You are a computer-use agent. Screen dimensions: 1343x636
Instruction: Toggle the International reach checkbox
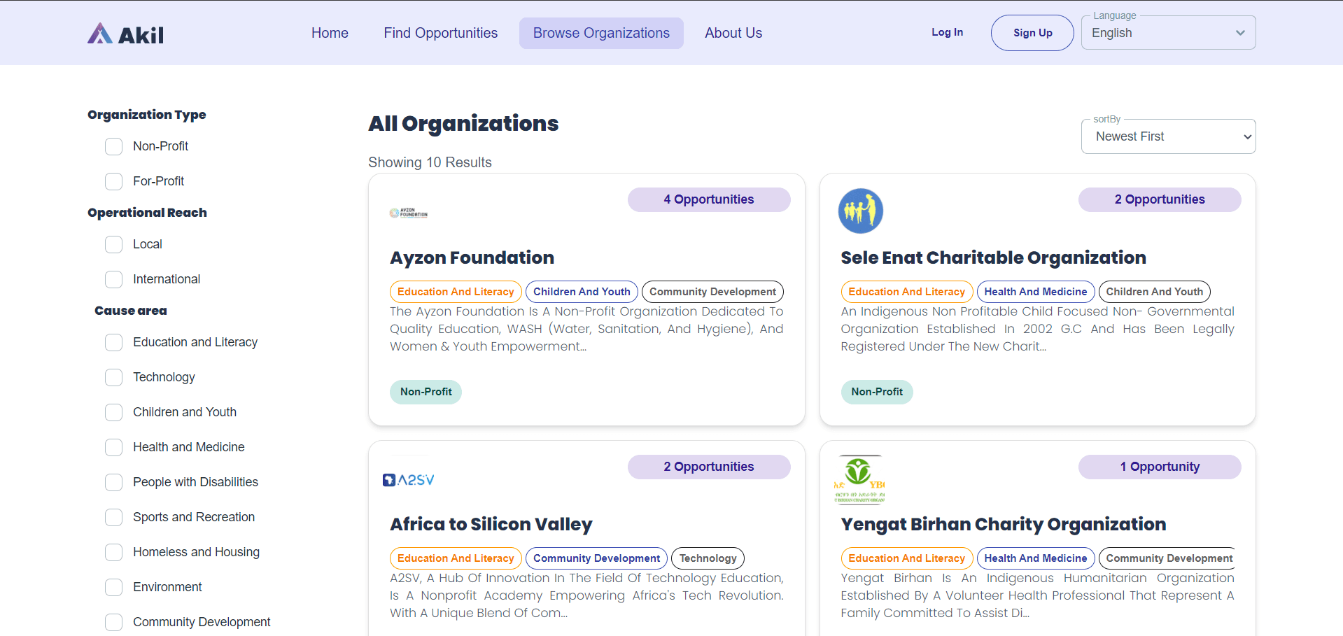coord(114,279)
